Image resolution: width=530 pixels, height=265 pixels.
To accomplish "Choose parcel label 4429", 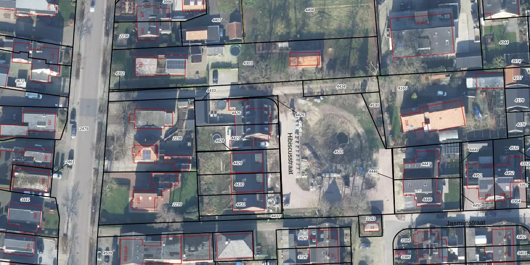I will [x=238, y=163].
